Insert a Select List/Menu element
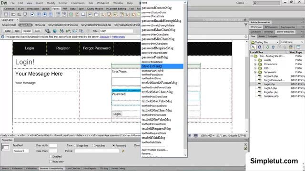Screen dimensions: 305x171 [x=58, y=15]
